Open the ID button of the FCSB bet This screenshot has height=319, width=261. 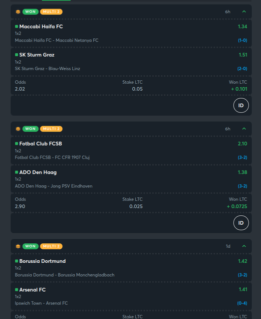click(241, 223)
